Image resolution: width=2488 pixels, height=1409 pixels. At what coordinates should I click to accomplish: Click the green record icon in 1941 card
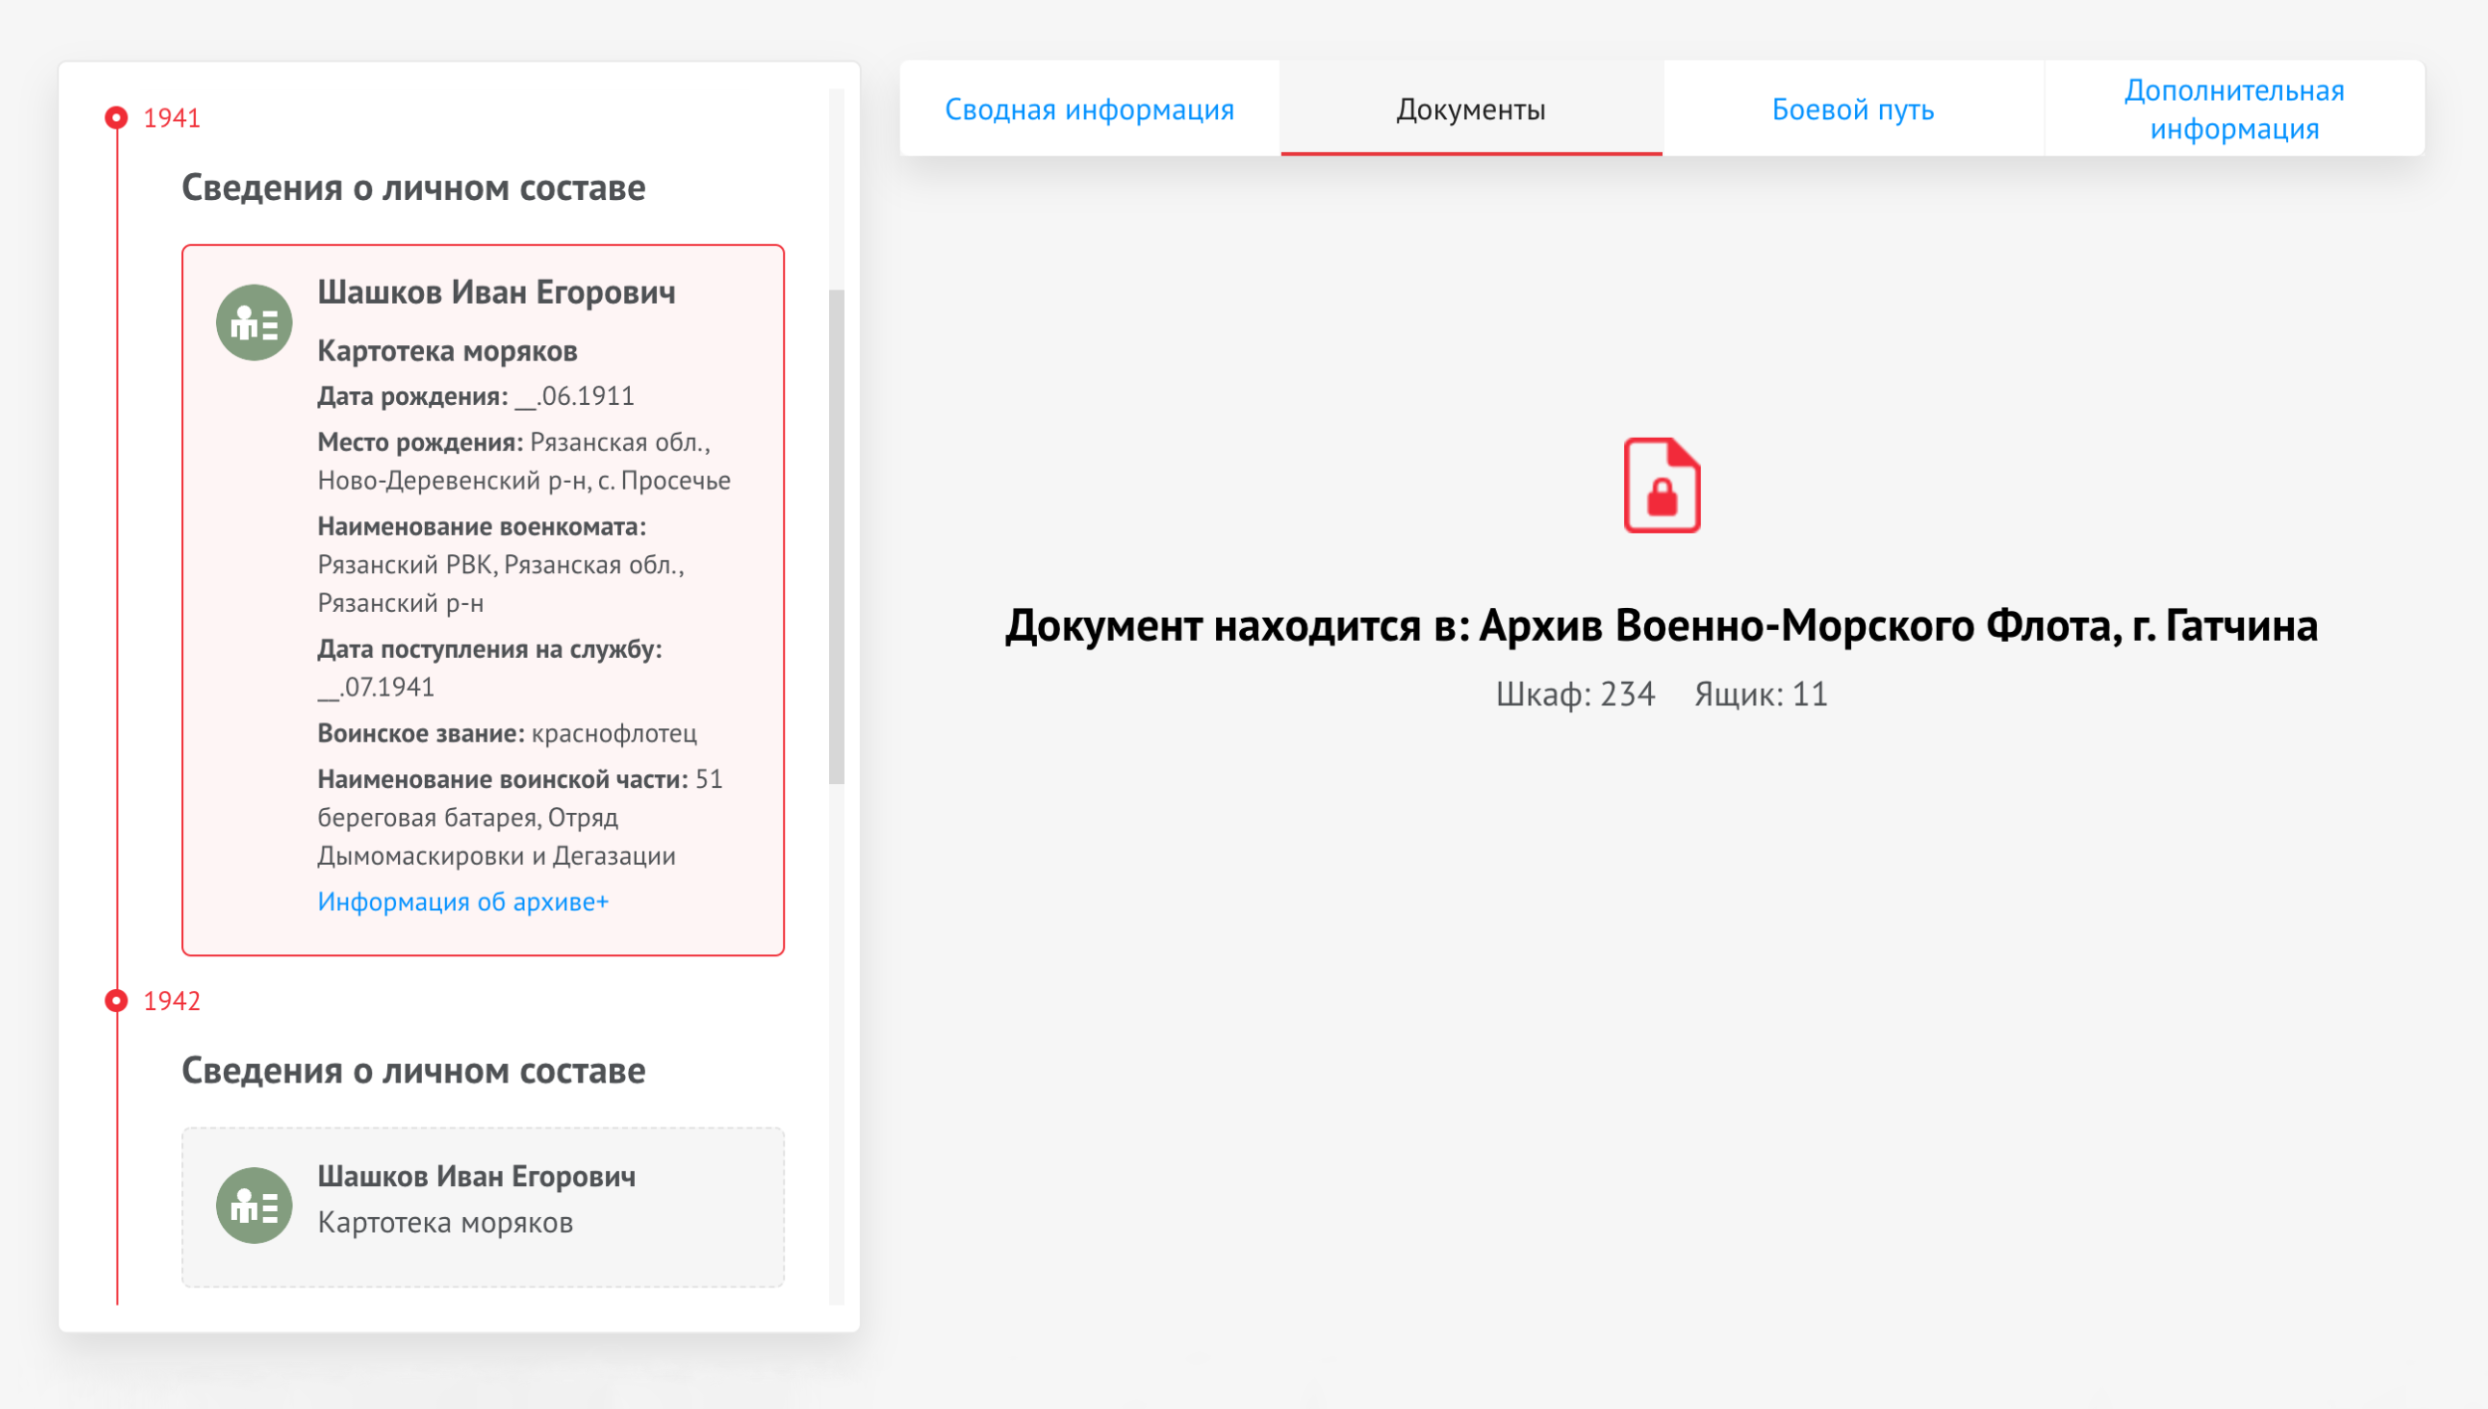pyautogui.click(x=254, y=322)
